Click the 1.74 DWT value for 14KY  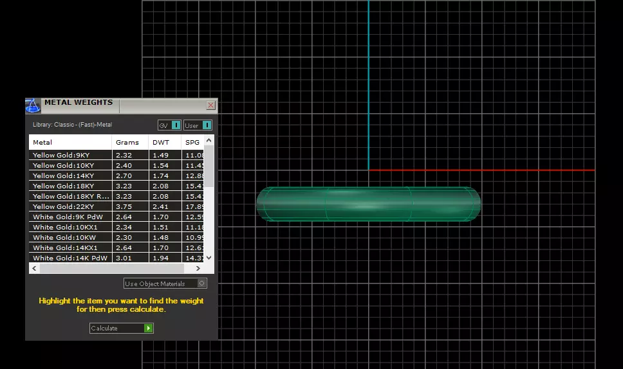(161, 175)
